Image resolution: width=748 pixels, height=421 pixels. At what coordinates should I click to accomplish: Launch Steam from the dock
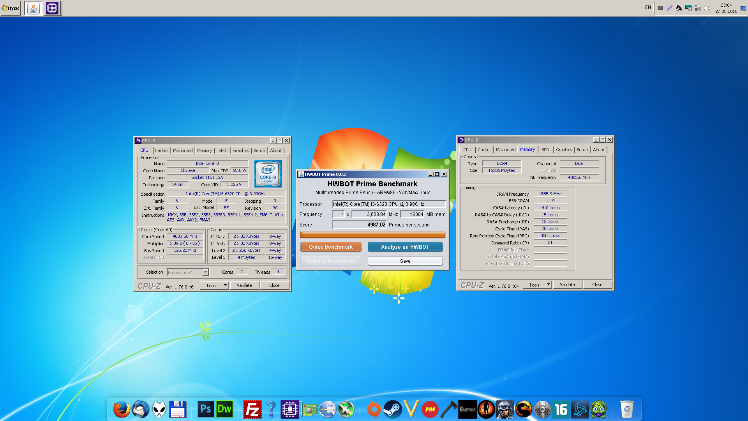point(393,410)
